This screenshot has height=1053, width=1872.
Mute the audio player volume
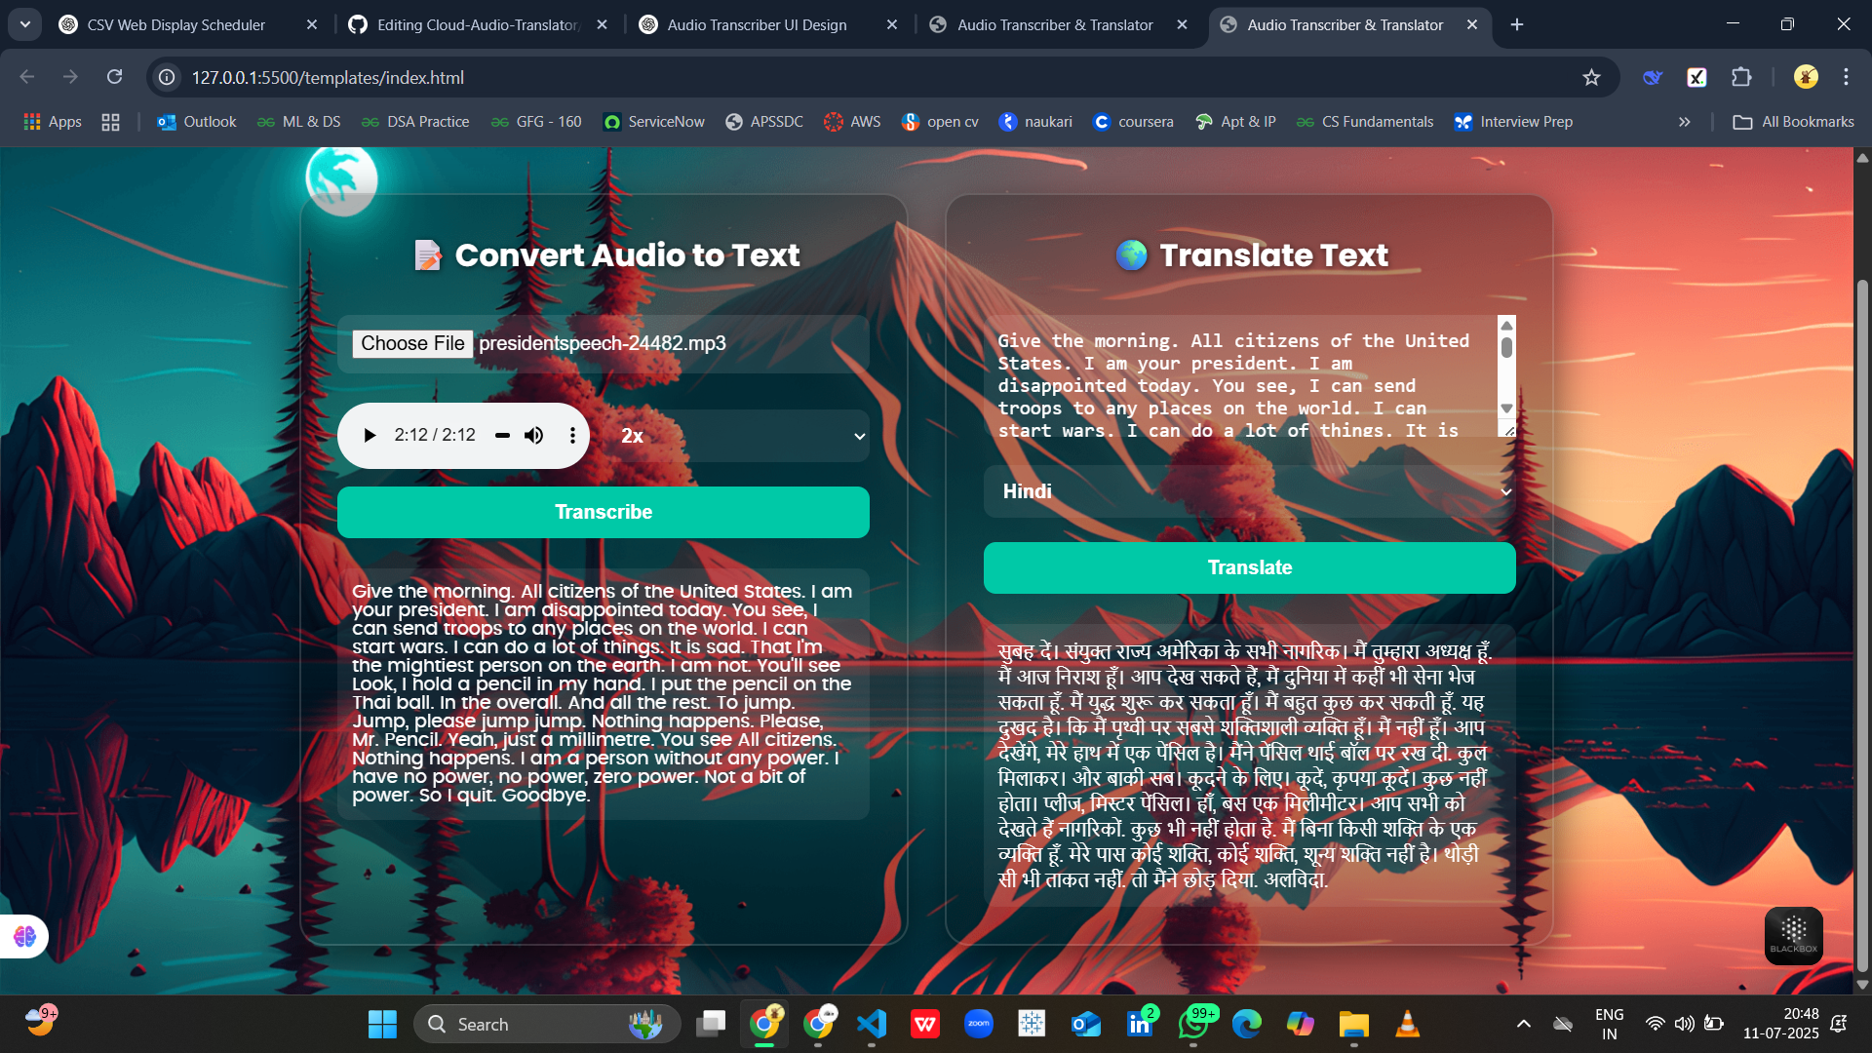click(x=533, y=435)
